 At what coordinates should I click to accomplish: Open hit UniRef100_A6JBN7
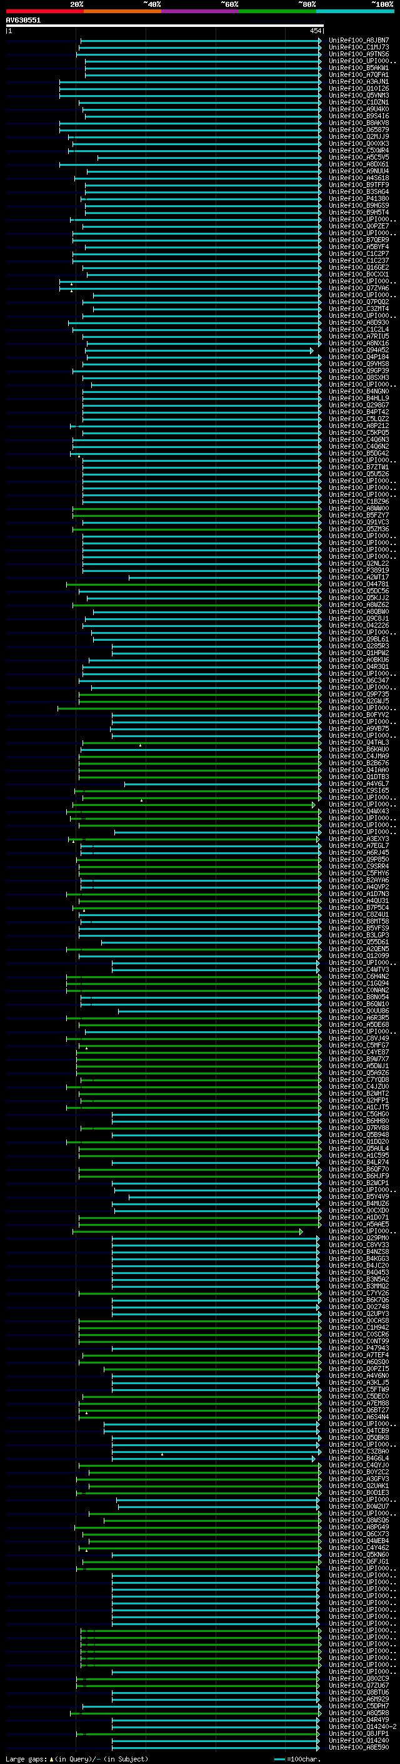[359, 41]
